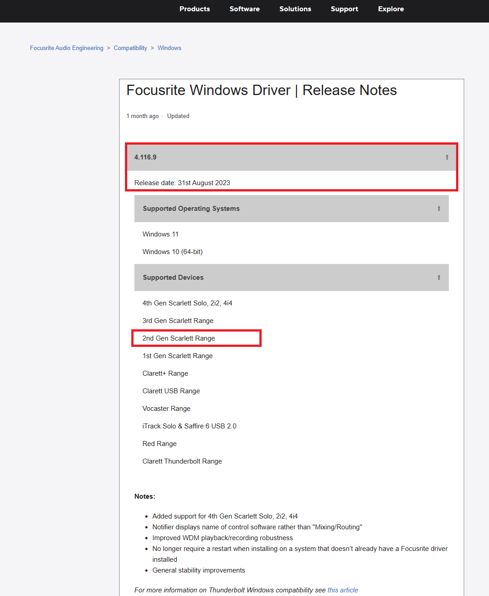
Task: Click '1st Gen Scarlett Range' entry
Action: tap(178, 356)
